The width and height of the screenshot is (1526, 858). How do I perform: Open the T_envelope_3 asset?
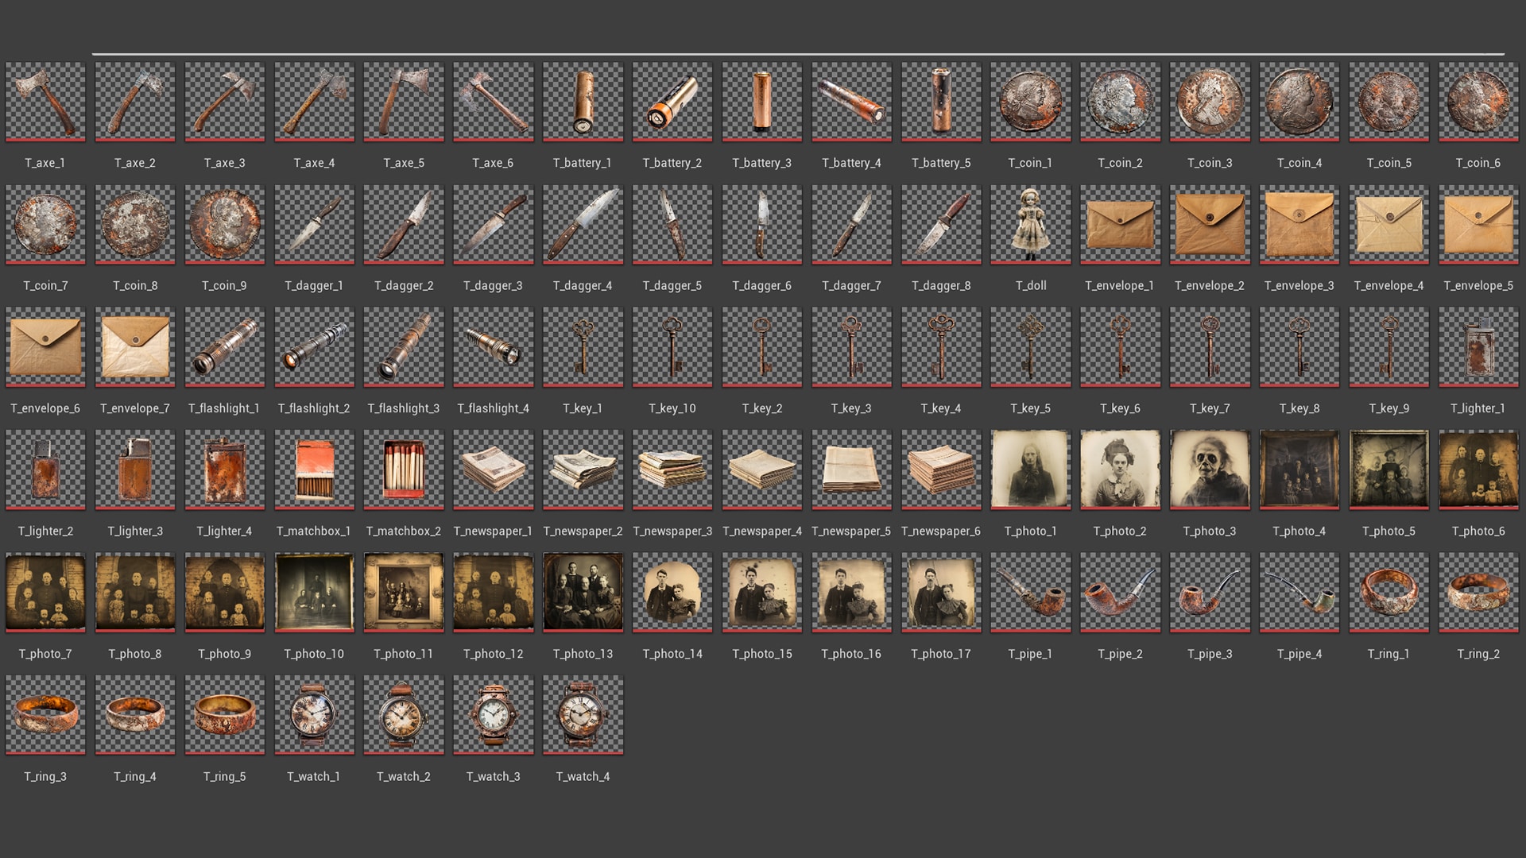point(1299,224)
